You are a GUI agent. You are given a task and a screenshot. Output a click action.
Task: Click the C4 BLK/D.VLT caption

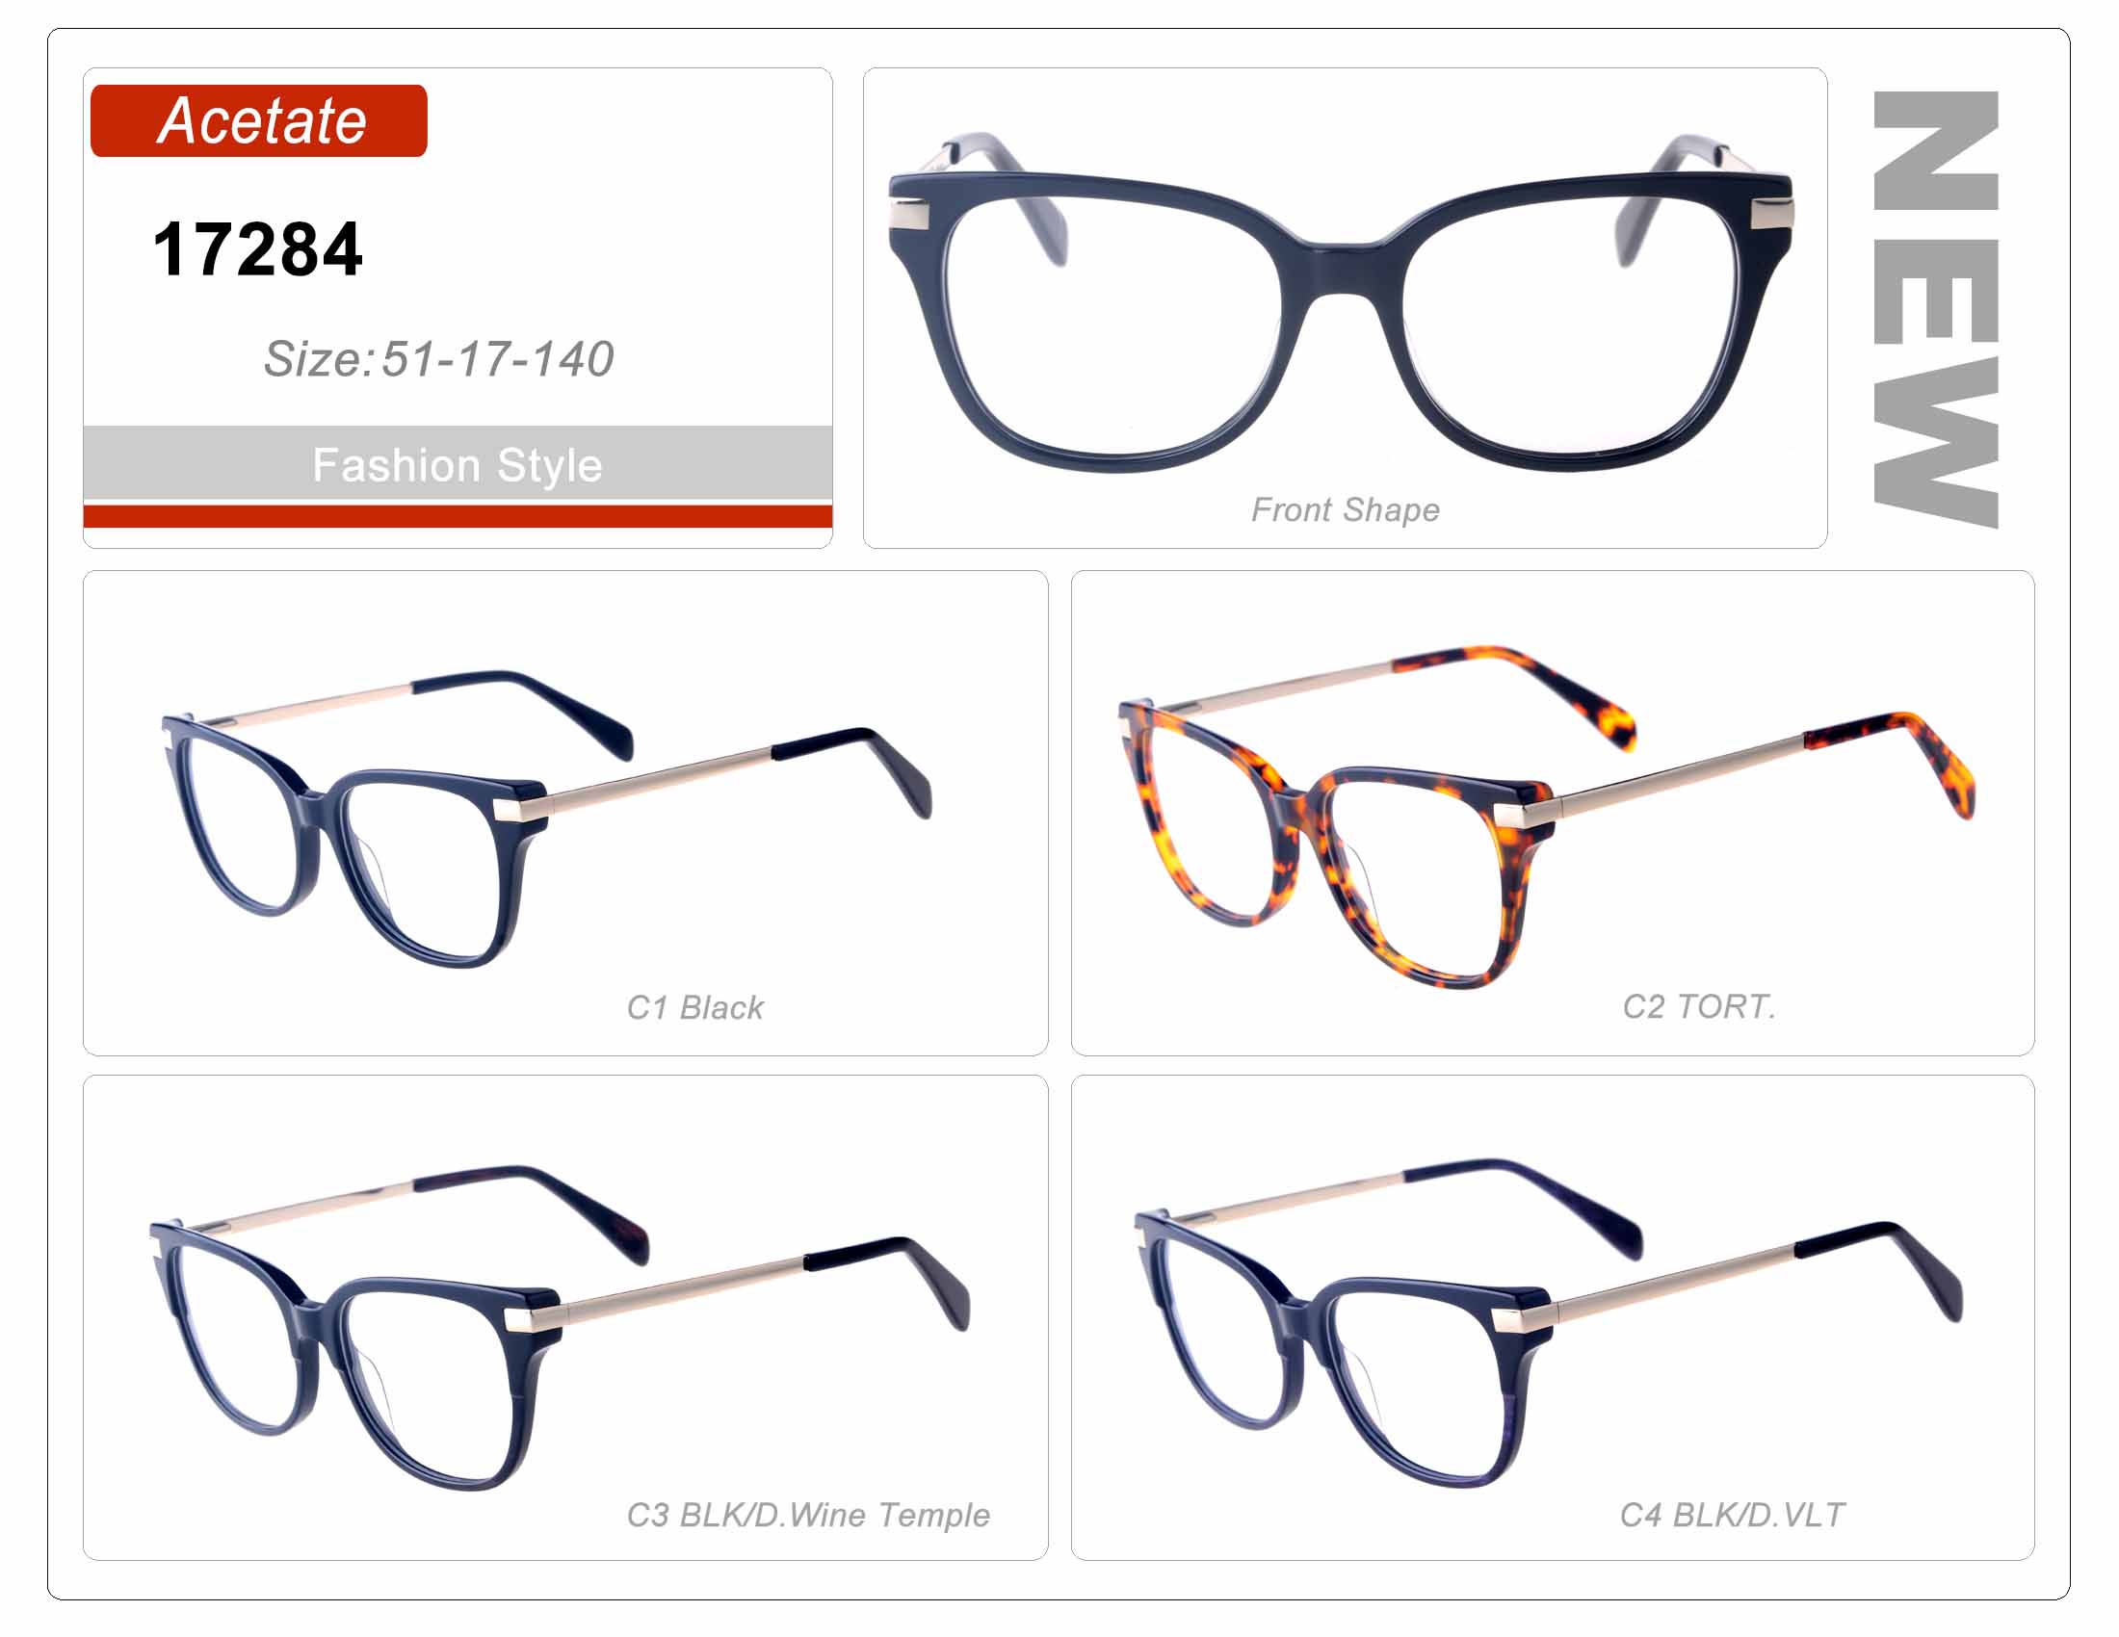1732,1515
